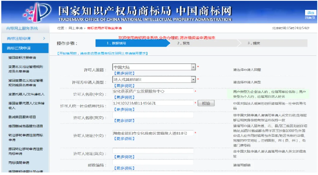
Task: Click the 许可人统一社会信用代码 input field
Action: 153,103
